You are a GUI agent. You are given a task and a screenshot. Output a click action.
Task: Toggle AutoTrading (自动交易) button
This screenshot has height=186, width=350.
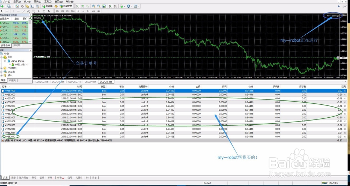66,6
